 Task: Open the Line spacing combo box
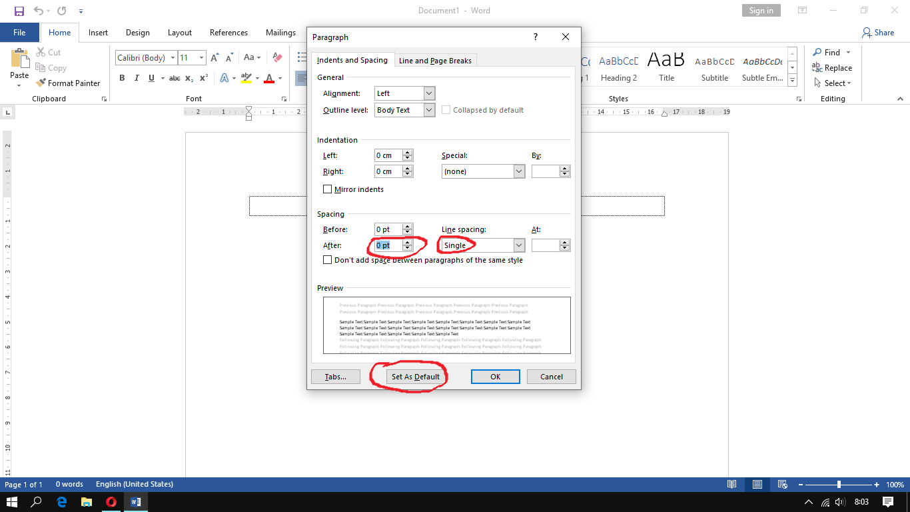483,245
